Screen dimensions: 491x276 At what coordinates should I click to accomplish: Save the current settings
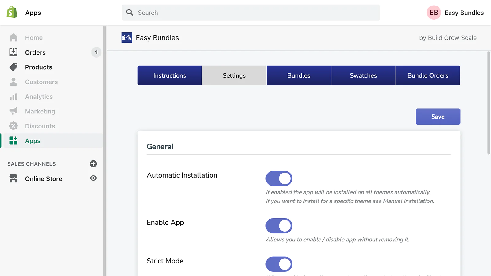[x=438, y=117]
